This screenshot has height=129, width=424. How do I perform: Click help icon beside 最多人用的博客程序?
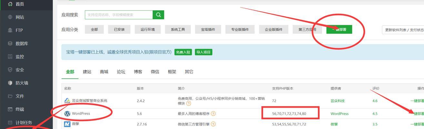click(x=213, y=114)
